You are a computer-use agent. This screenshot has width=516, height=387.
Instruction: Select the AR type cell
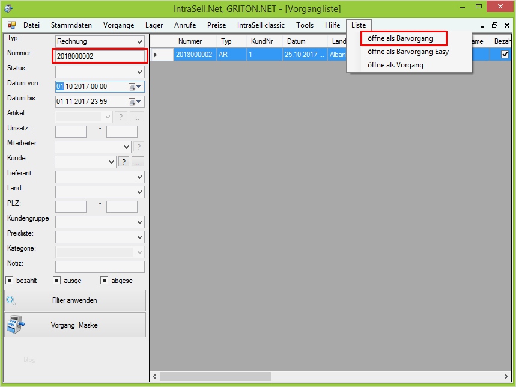[x=232, y=55]
